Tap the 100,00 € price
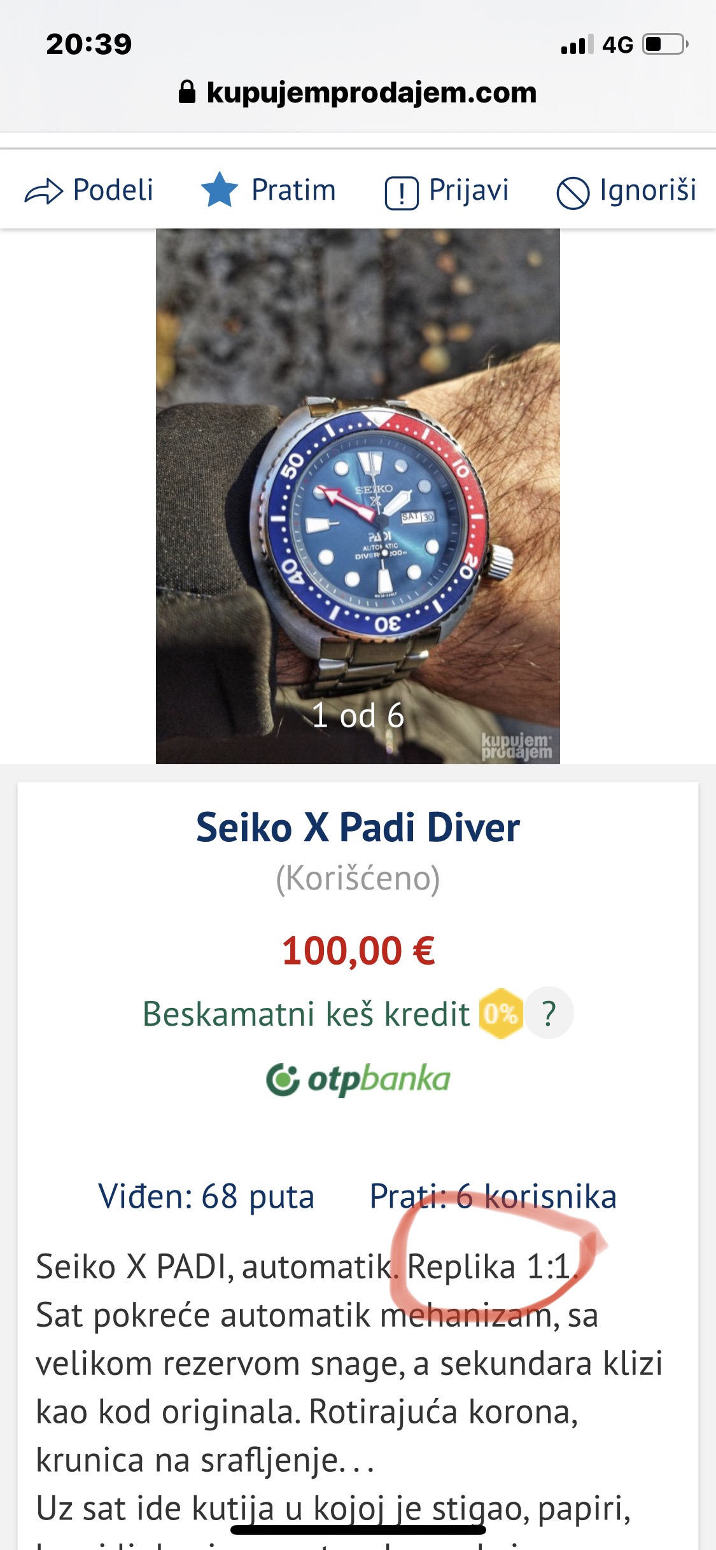The image size is (716, 1550). pos(358,951)
